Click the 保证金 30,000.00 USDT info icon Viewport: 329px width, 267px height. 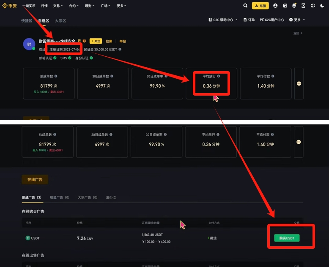point(120,50)
